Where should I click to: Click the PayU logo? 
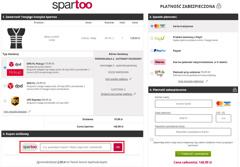pyautogui.click(x=160, y=38)
